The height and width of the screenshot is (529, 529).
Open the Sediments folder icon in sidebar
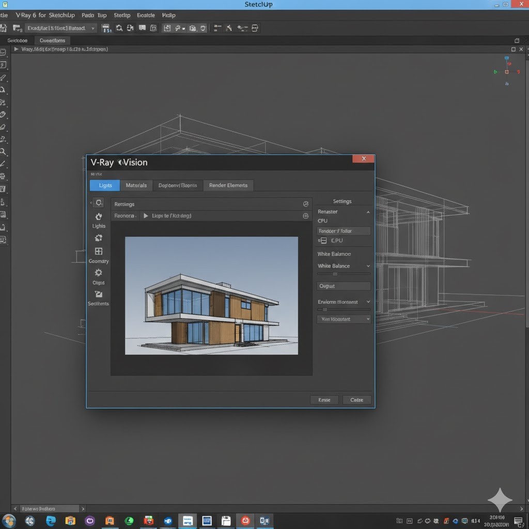99,294
